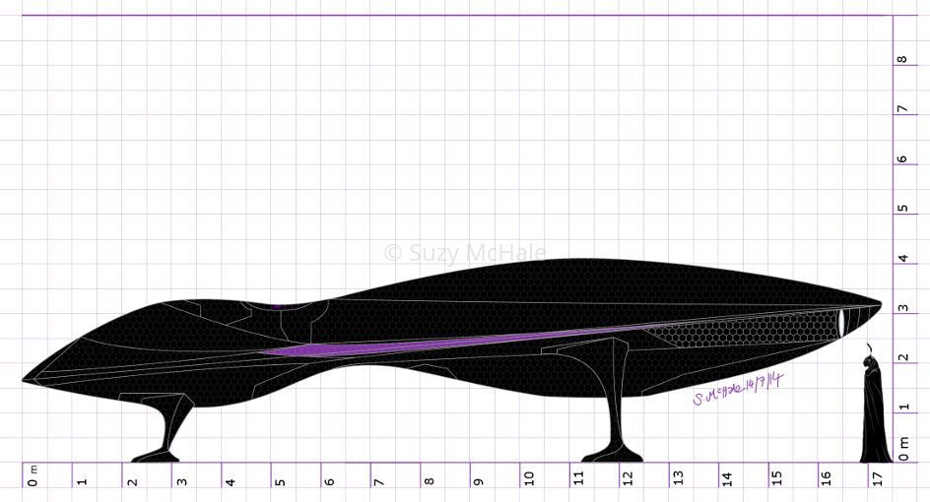Pick the purple stripe along the hull
The image size is (930, 502).
(x=414, y=345)
